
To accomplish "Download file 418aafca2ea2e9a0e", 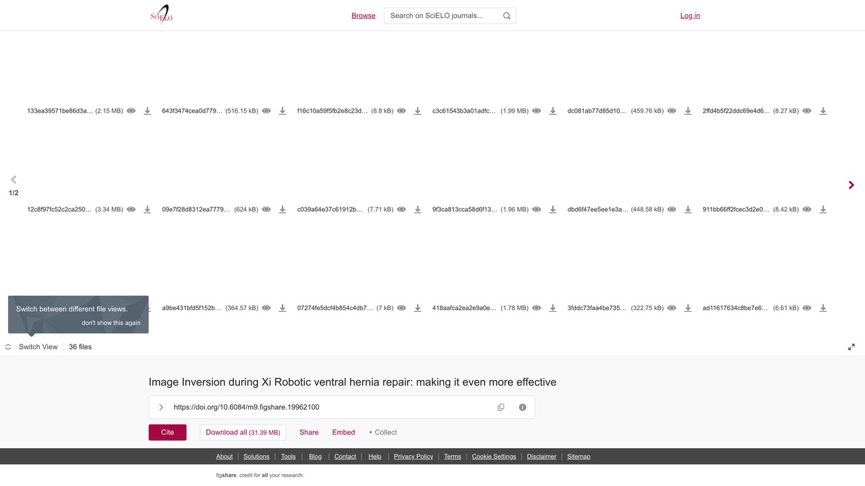I will pyautogui.click(x=553, y=308).
